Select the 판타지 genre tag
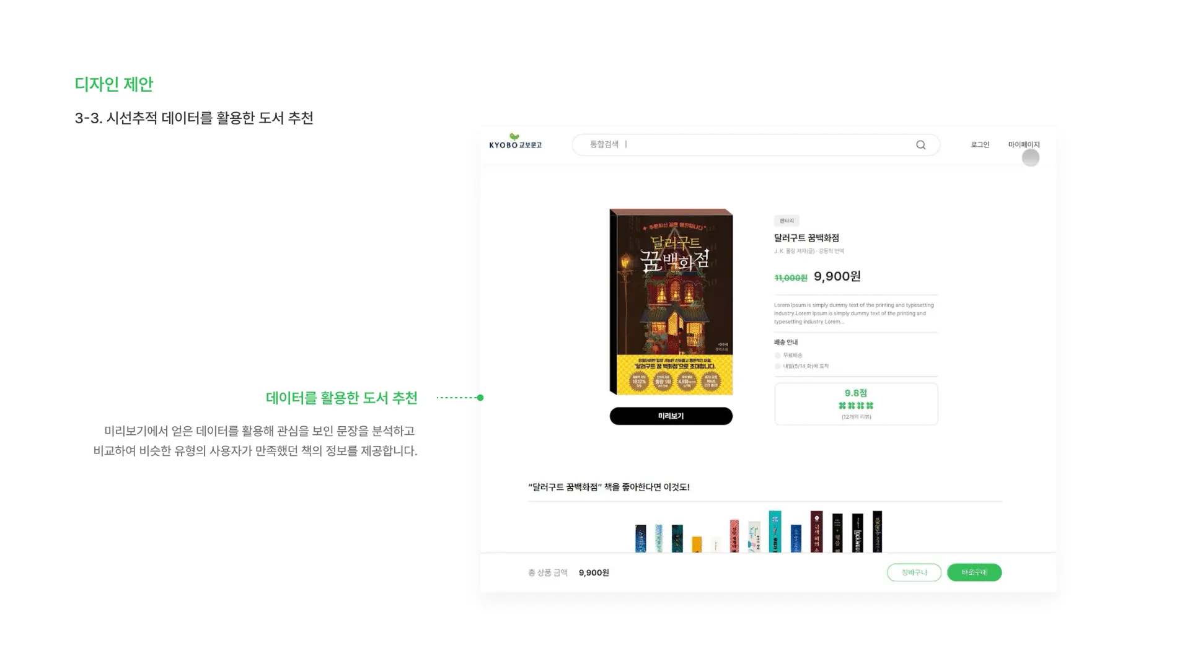The image size is (1190, 669). click(x=787, y=221)
